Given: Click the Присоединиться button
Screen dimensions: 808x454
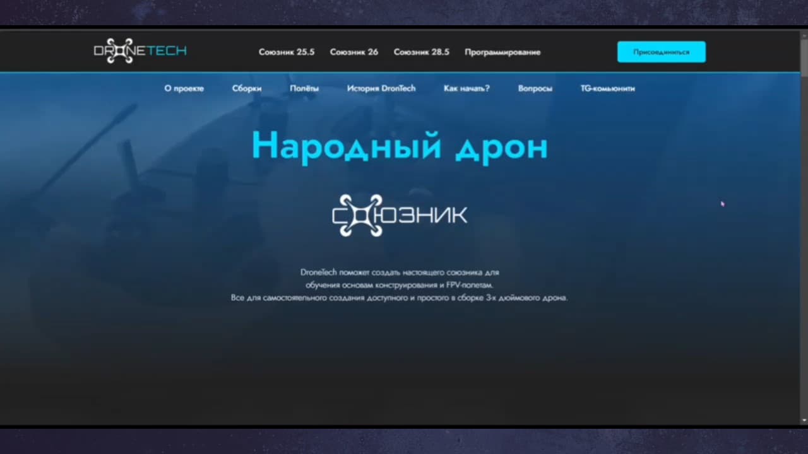Looking at the screenshot, I should pos(662,52).
